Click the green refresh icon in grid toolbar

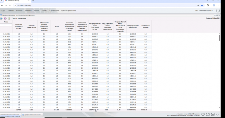coord(9,18)
